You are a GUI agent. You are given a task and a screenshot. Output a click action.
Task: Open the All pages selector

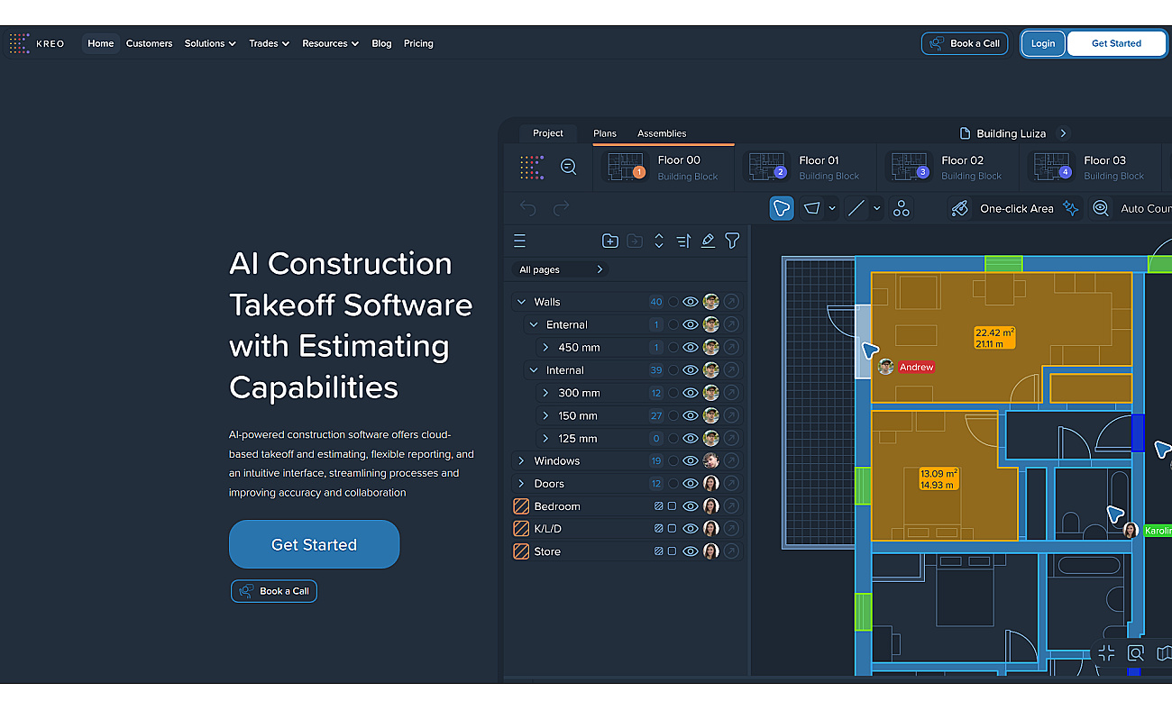(560, 269)
